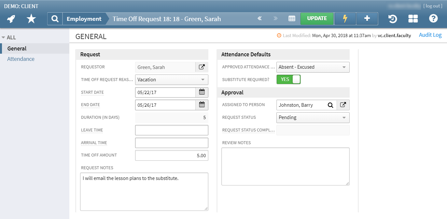Click the Requestor external link icon
447x219 pixels.
tap(202, 67)
